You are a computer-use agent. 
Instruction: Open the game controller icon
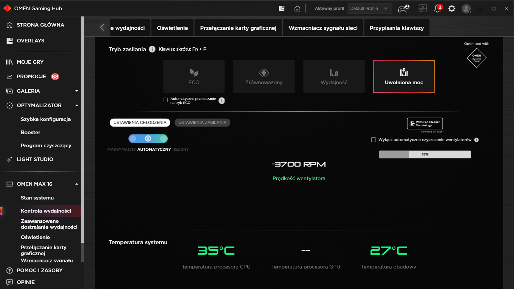[x=403, y=9]
